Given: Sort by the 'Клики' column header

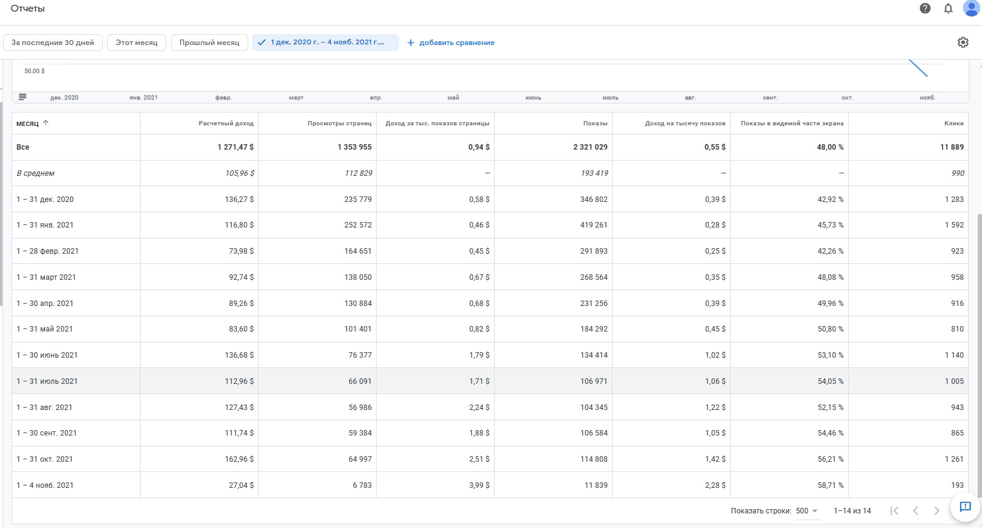Looking at the screenshot, I should (x=953, y=123).
